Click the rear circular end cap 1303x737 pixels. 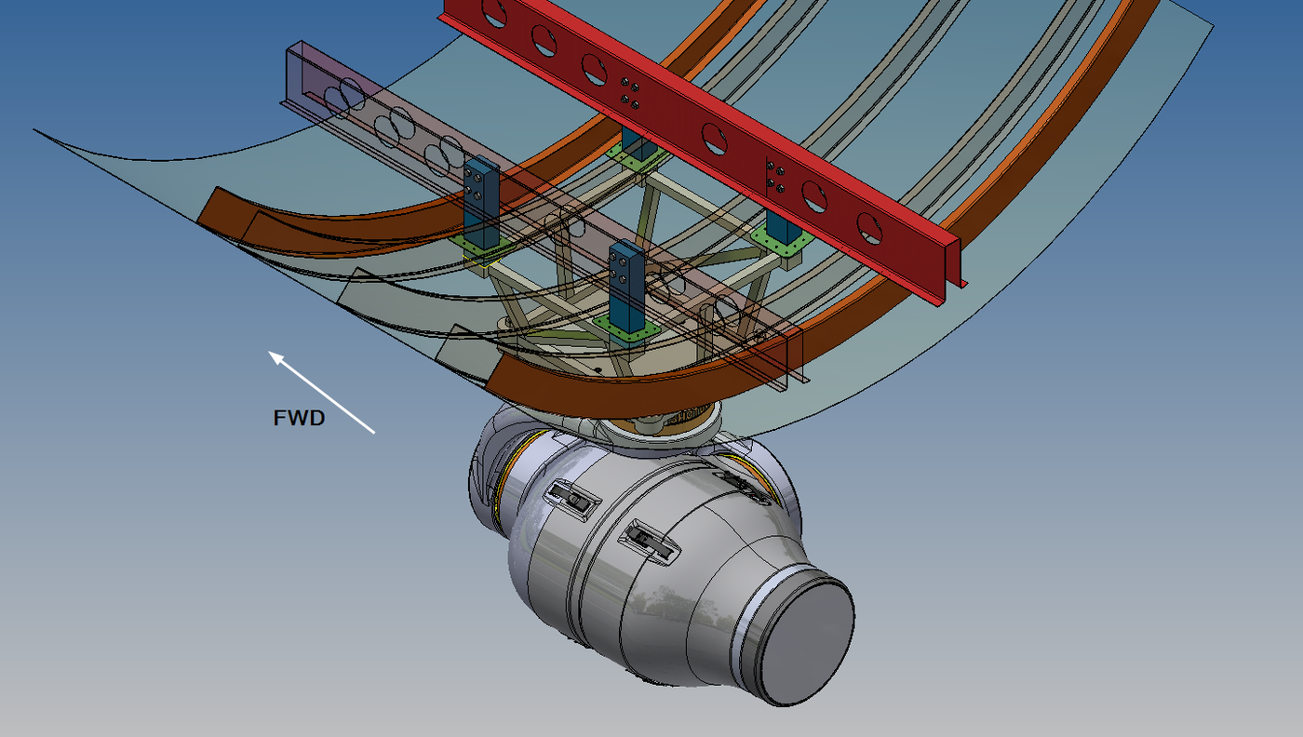[808, 642]
